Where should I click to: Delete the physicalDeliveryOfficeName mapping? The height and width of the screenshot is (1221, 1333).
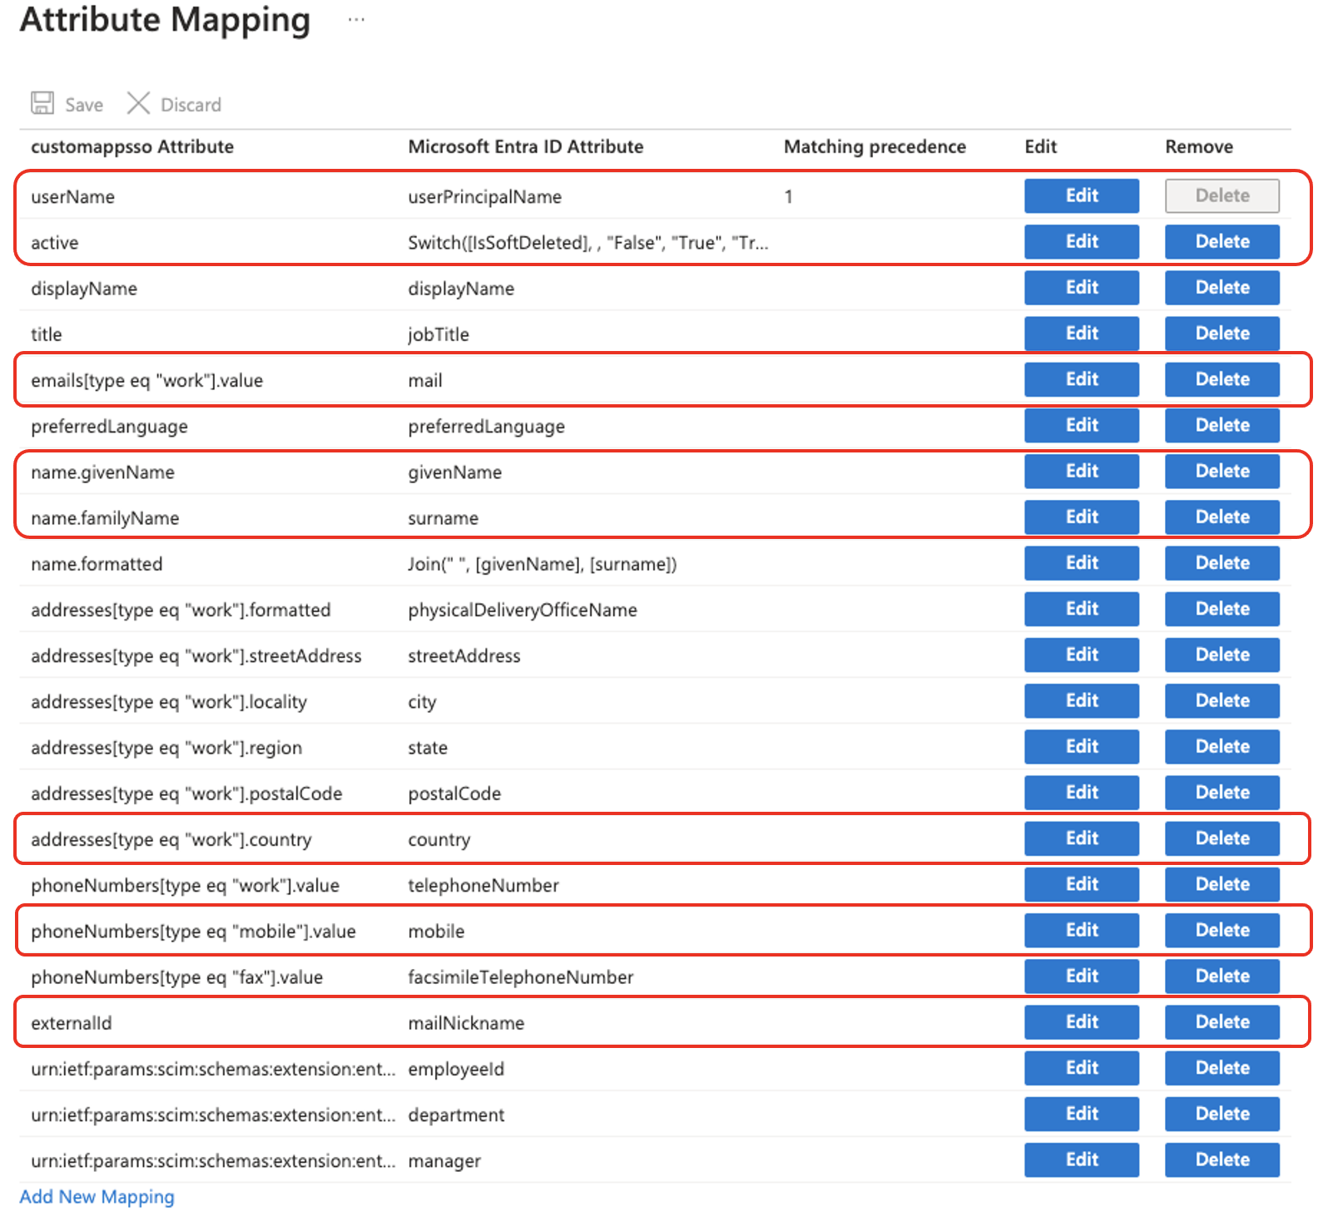(x=1222, y=609)
